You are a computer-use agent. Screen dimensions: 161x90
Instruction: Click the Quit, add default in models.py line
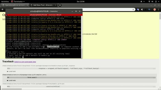click(28, 55)
